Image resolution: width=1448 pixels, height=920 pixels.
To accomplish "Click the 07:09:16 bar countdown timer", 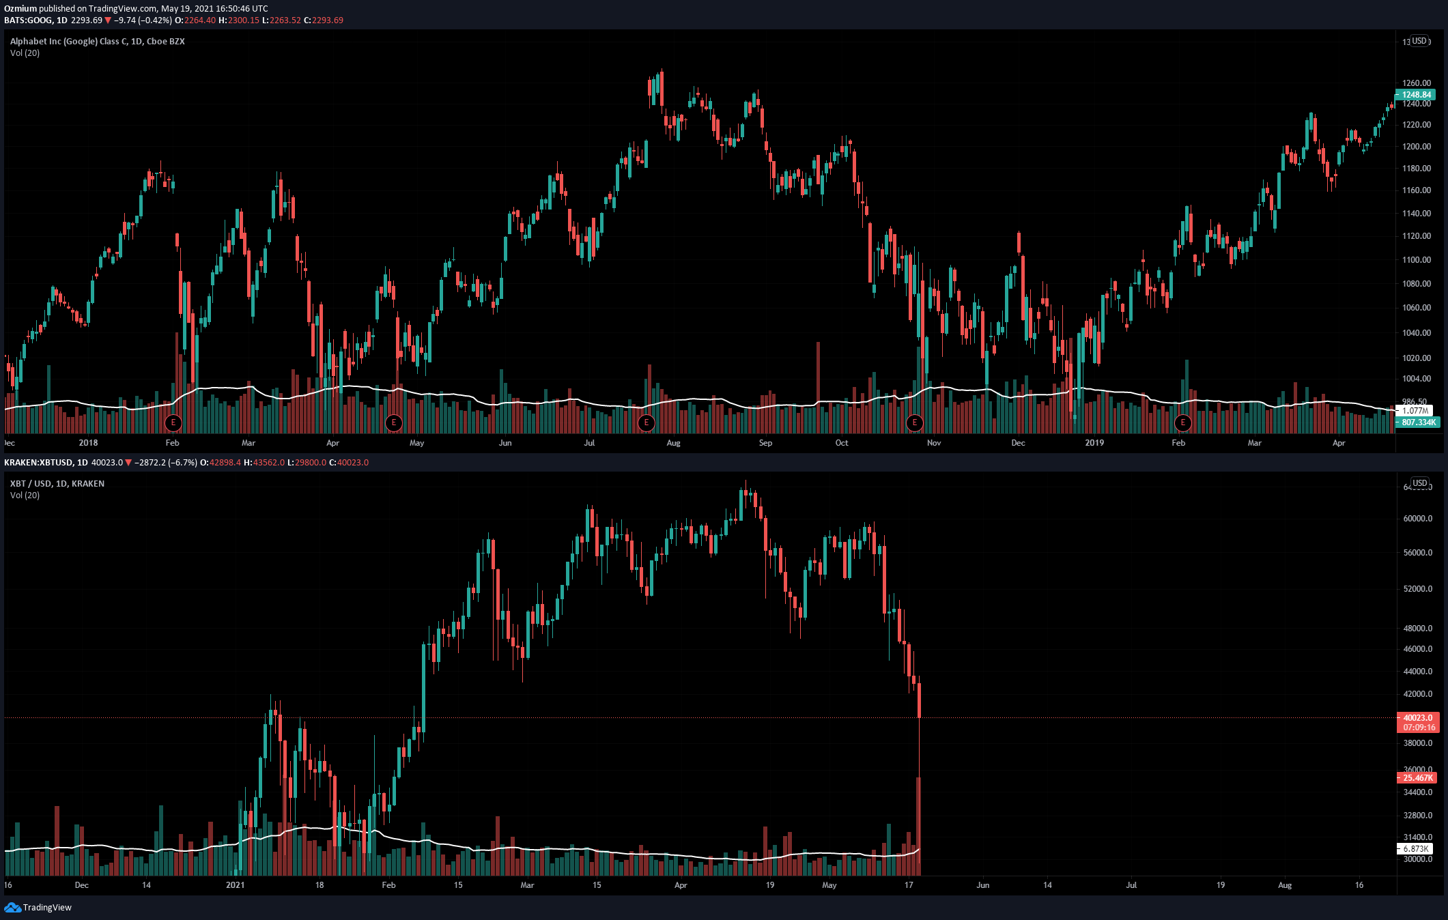I will click(x=1418, y=728).
